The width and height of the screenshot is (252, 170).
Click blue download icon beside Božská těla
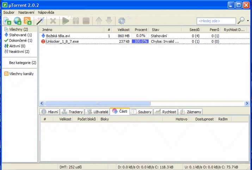tap(43, 36)
